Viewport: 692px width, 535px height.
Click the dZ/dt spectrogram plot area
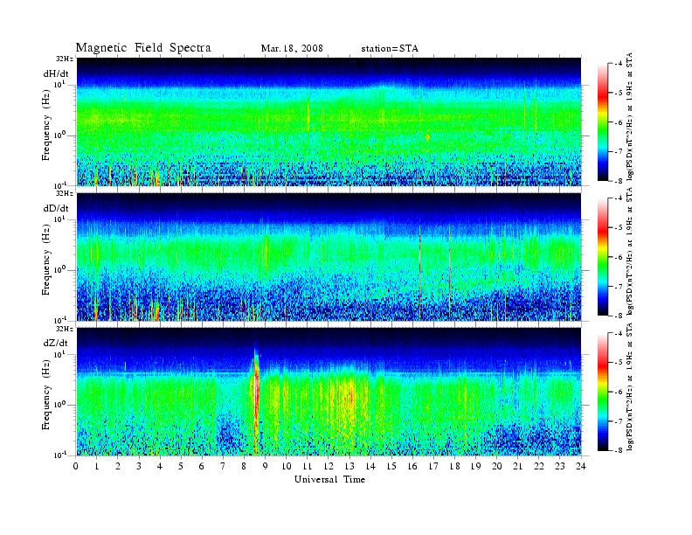pos(329,392)
